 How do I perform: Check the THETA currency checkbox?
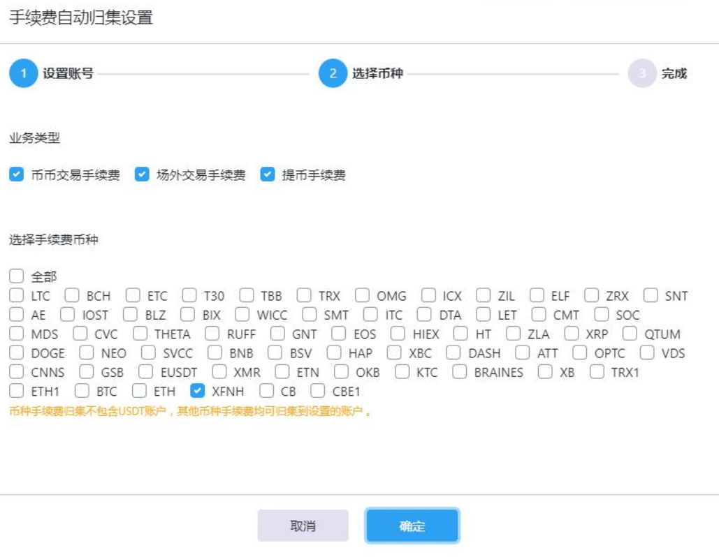[x=140, y=334]
